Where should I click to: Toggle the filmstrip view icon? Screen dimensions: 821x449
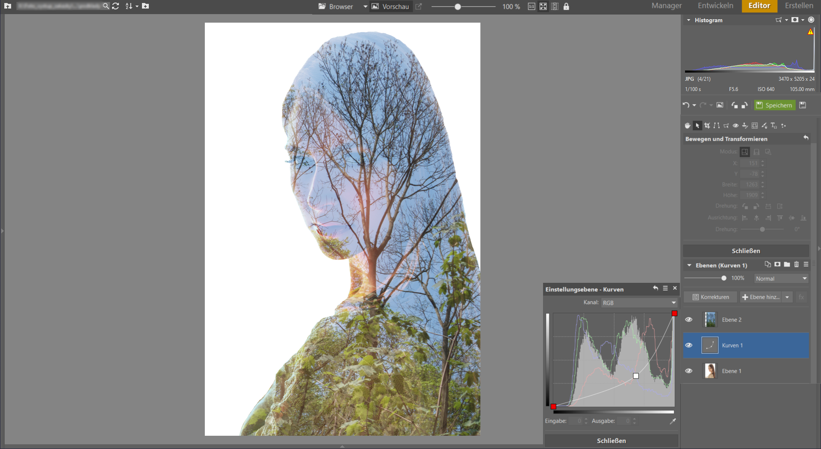[555, 6]
